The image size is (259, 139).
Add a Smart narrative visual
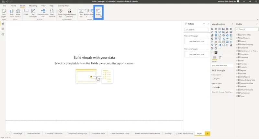point(52,13)
